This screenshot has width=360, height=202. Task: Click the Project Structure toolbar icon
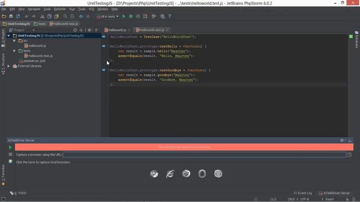coord(163,16)
